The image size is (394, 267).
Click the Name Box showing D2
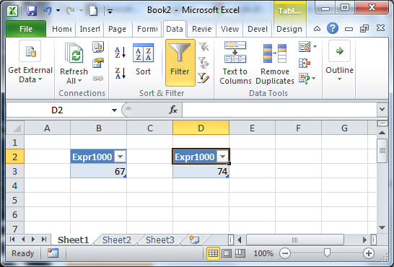pyautogui.click(x=57, y=110)
